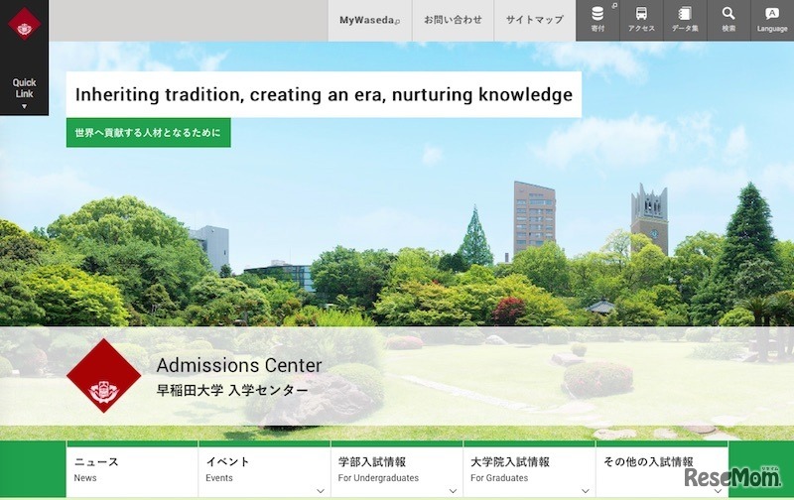Viewport: 794px width, 500px height.
Task: Open お問い合わせ contact page
Action: 453,20
